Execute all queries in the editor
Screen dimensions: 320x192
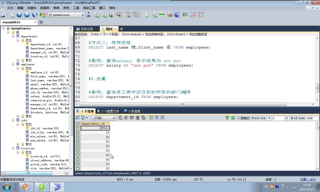[27, 14]
